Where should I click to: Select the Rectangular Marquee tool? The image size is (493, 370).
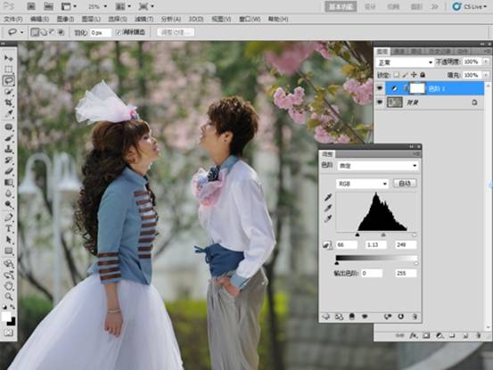(9, 70)
